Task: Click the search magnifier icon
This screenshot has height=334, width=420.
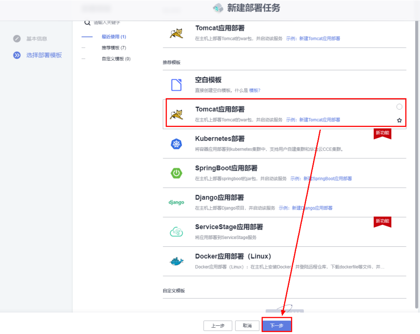Action: click(x=87, y=23)
